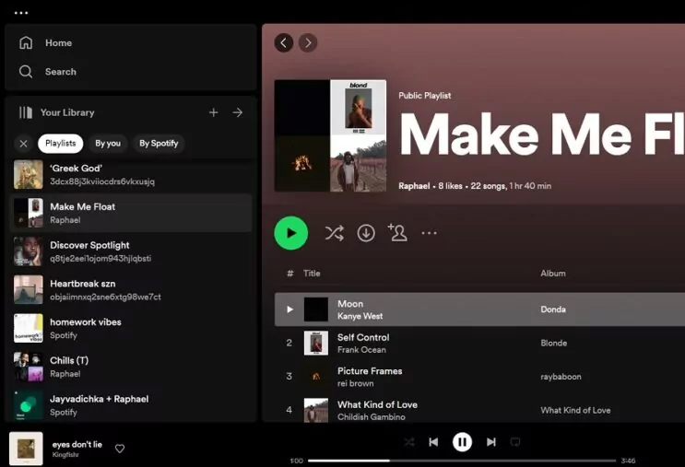Screen dimensions: 685x467
Task: Open Raphael's profile link in header
Action: [414, 186]
